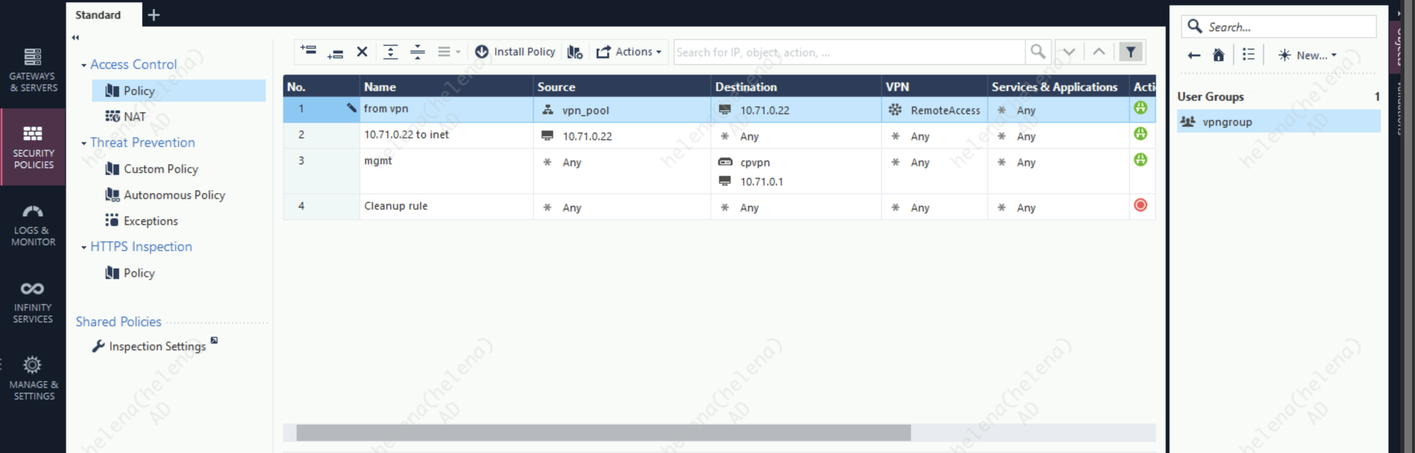Toggle the rulebase filter button

pyautogui.click(x=1130, y=52)
